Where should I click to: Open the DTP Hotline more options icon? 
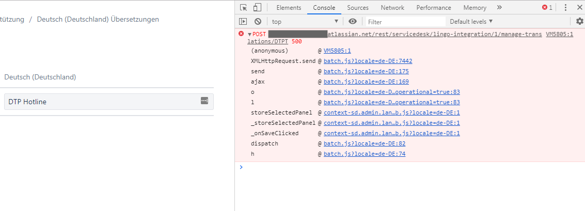204,101
